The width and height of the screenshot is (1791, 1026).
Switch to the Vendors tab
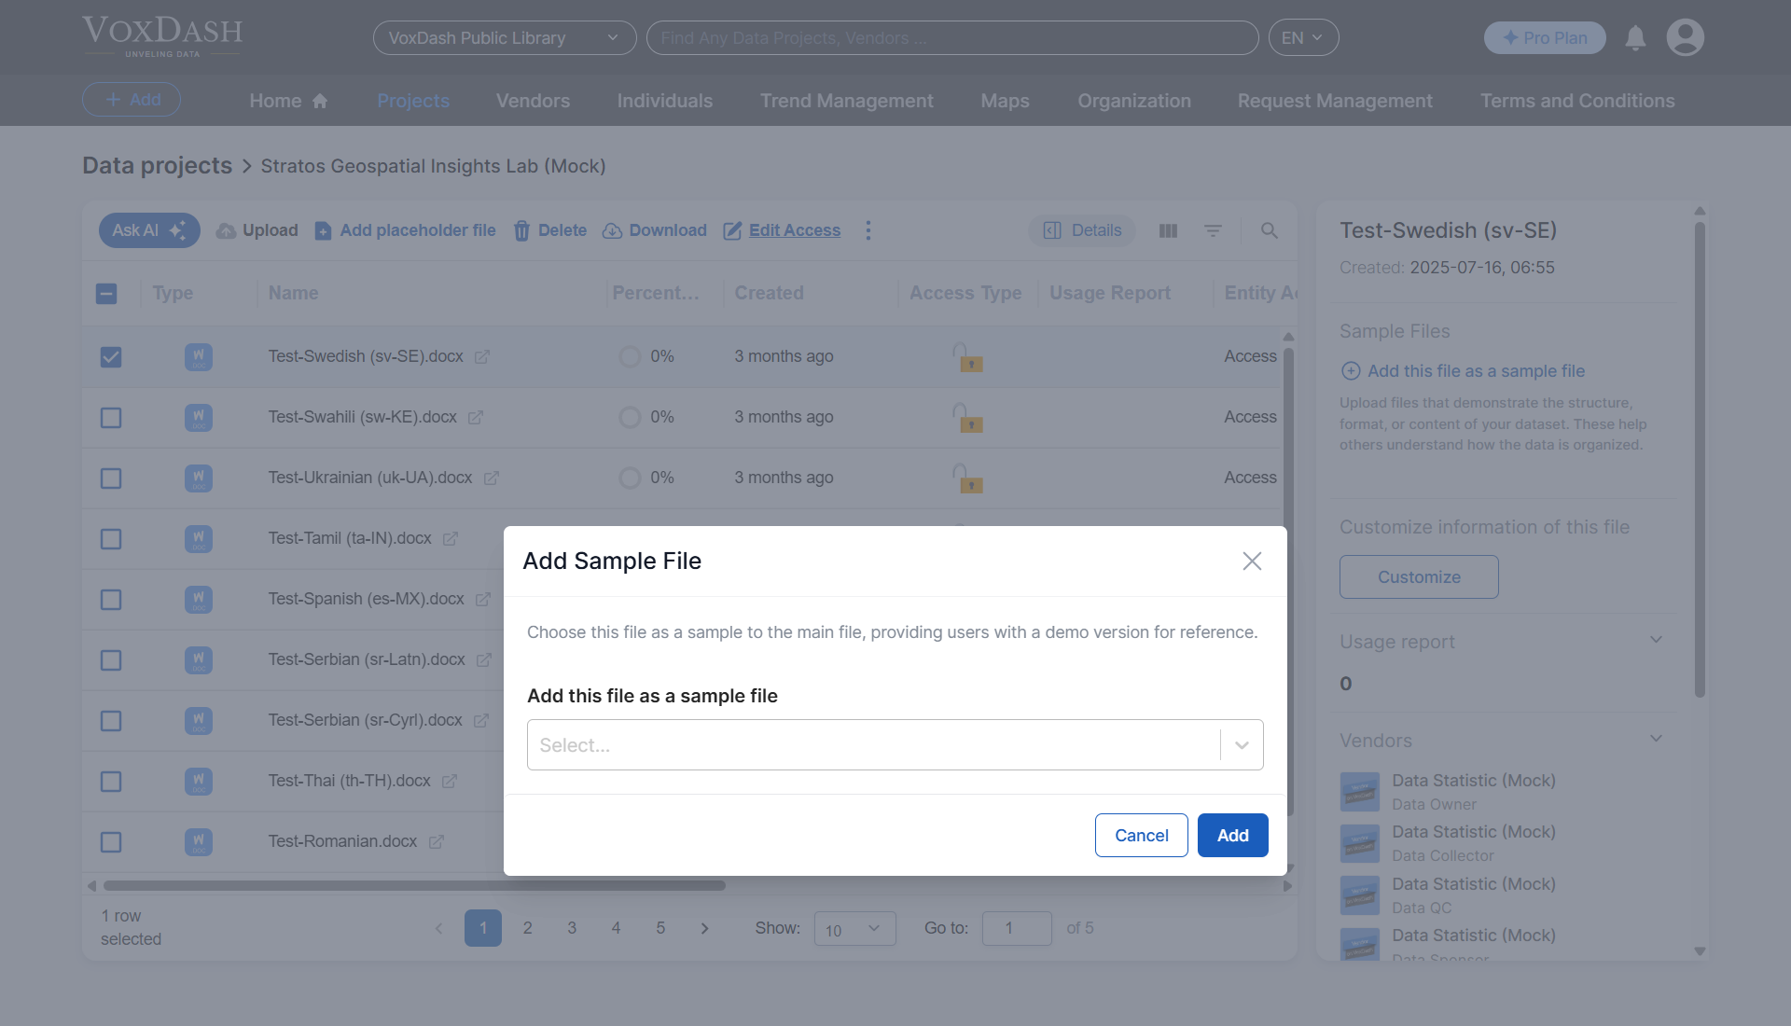(x=532, y=100)
